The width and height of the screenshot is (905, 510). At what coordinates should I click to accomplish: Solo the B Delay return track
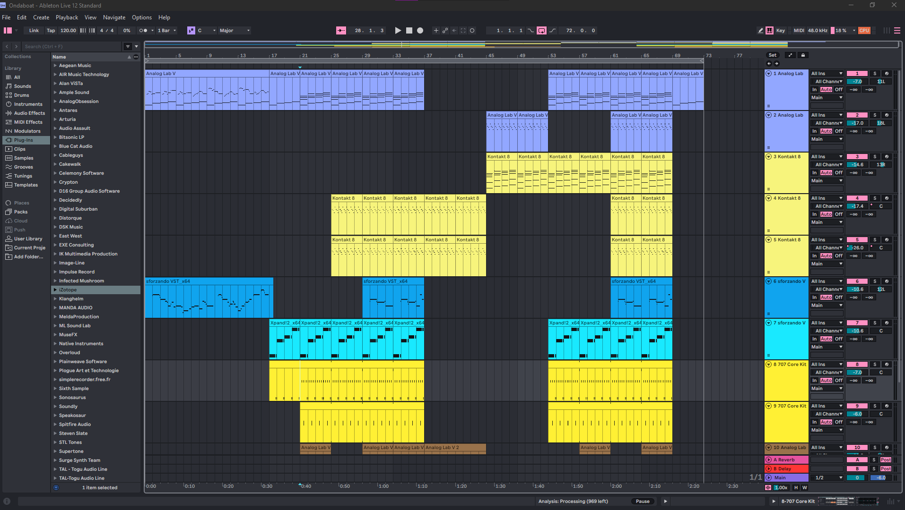874,469
